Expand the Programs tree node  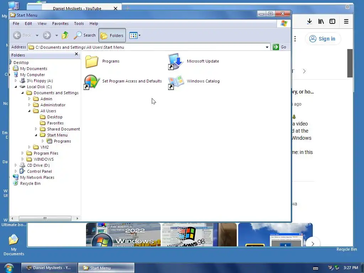pyautogui.click(x=43, y=141)
